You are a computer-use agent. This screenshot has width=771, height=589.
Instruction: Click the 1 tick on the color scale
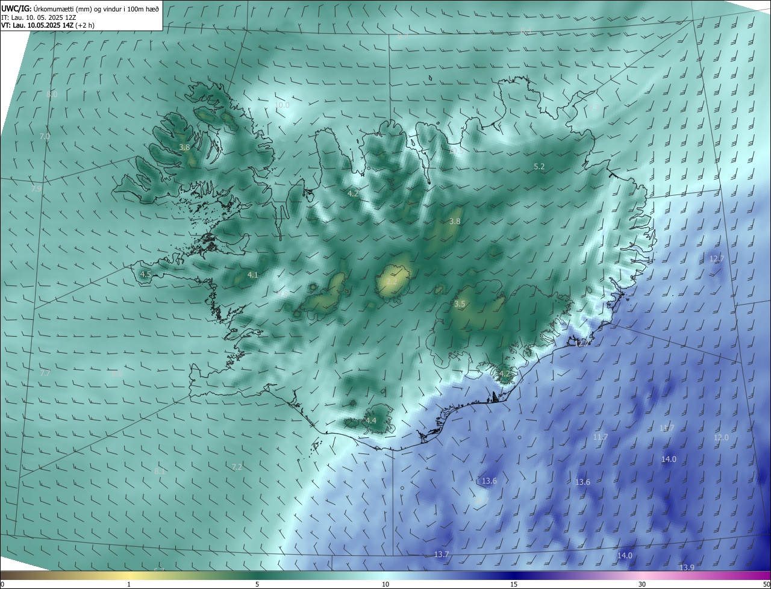[x=129, y=584]
